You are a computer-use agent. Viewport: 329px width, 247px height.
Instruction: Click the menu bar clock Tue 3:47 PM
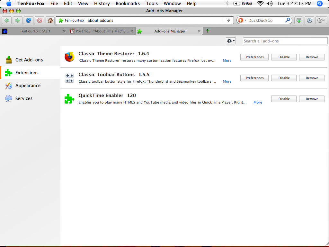coord(294,3)
